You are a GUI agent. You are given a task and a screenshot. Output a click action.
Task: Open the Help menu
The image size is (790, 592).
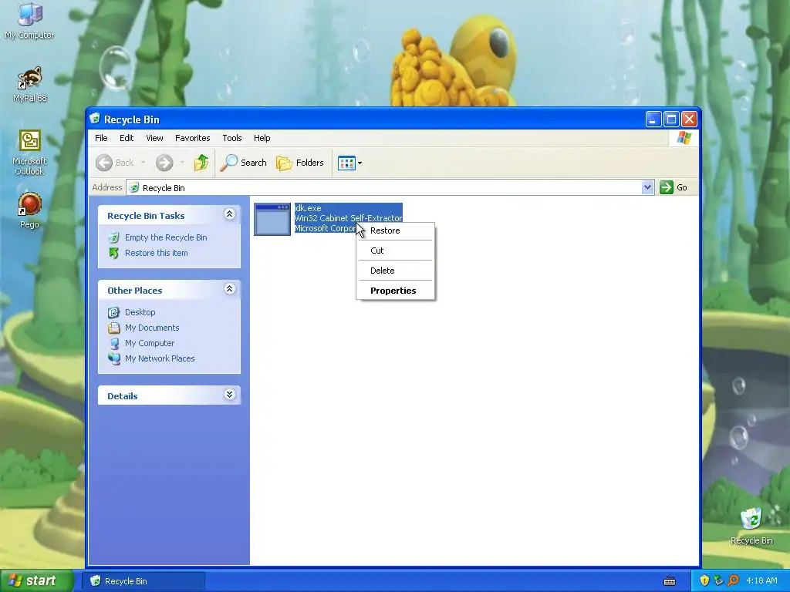coord(262,138)
